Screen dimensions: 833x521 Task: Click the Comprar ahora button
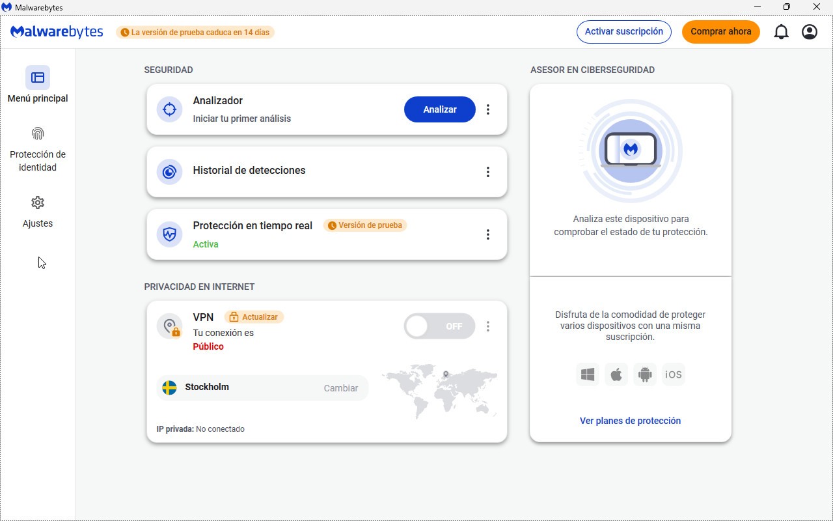[720, 31]
